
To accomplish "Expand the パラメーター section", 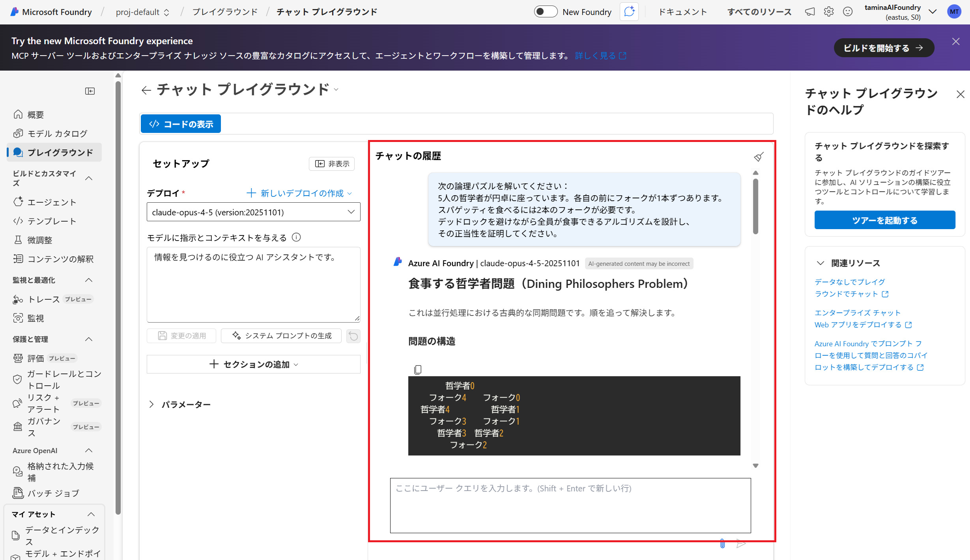I will [x=151, y=405].
